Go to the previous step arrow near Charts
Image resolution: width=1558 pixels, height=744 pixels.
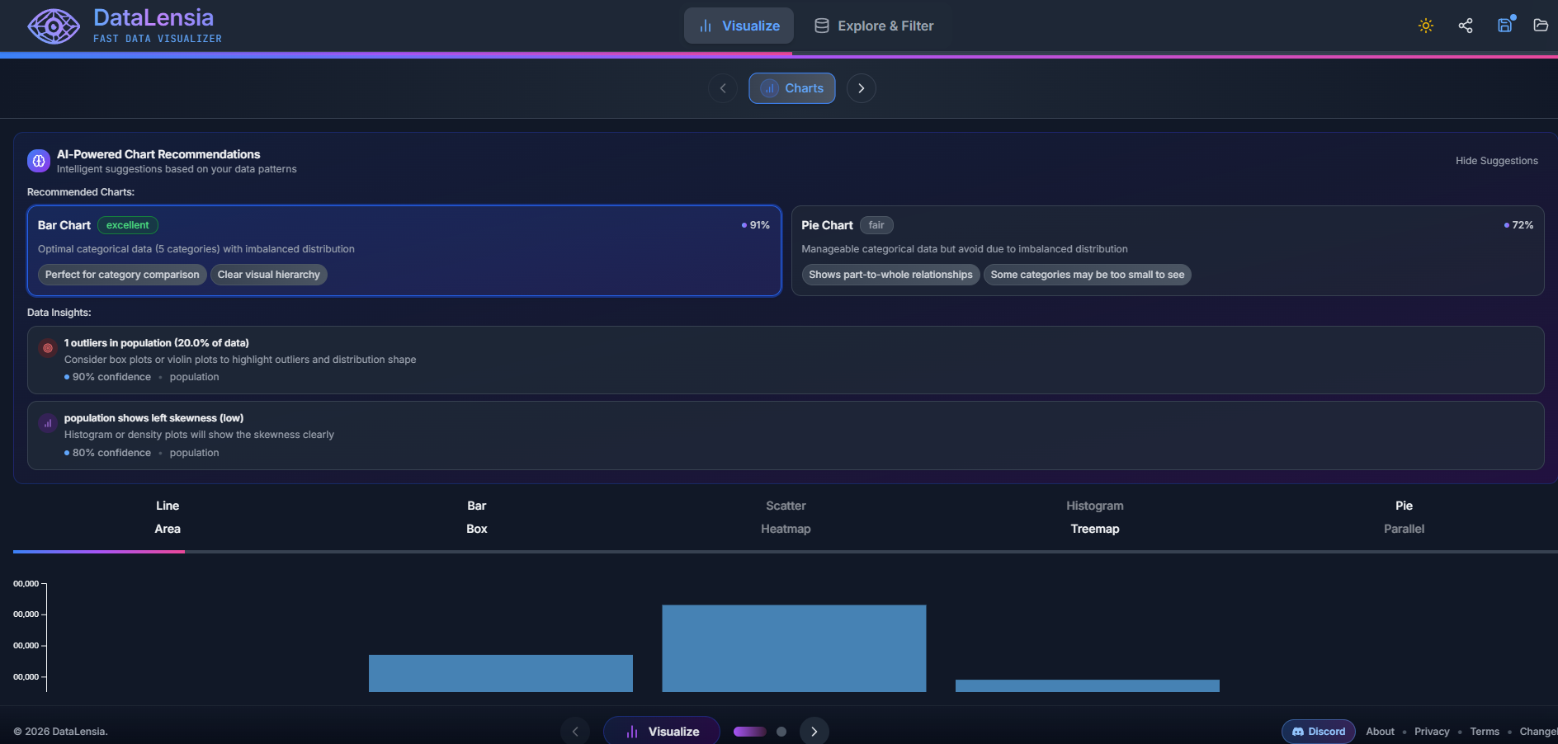[x=723, y=88]
